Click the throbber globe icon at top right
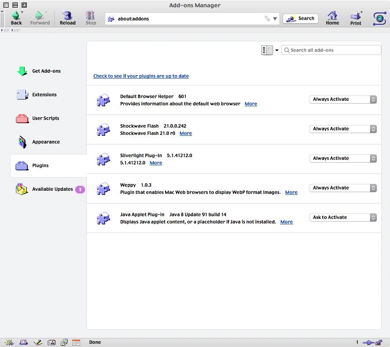390x347 pixels. click(379, 18)
